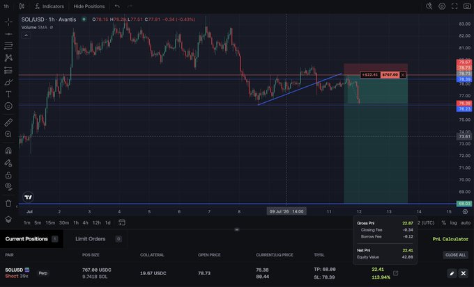Click the 76.38 current price label

point(464,103)
